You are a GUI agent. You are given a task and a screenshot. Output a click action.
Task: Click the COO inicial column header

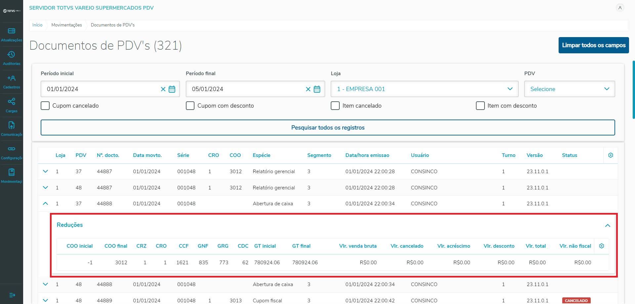[79, 246]
